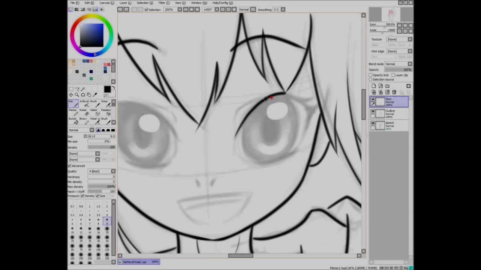Image resolution: width=481 pixels, height=270 pixels.
Task: Switch to the Eraser tool
Action: click(86, 113)
